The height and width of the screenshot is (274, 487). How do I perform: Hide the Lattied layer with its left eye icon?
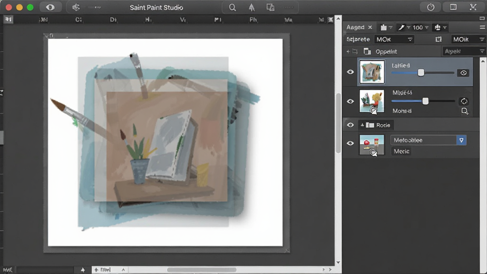[351, 72]
